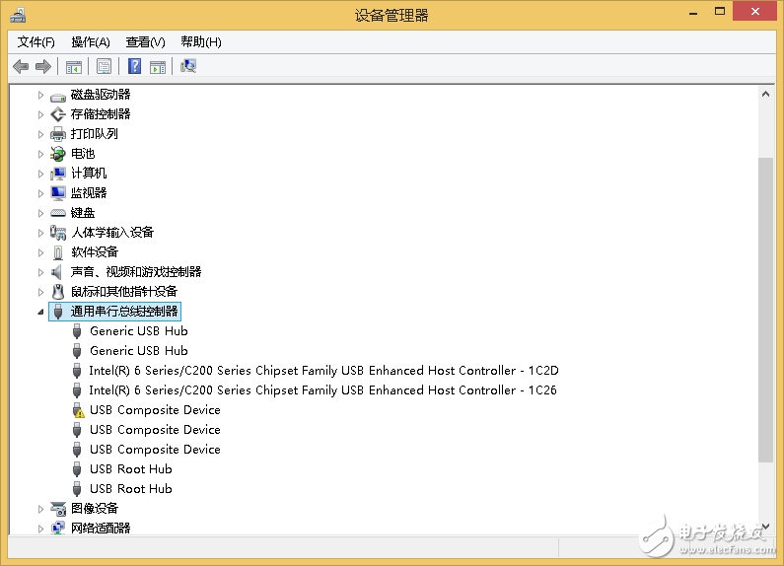Expand the 鼠标和其他指针设备 node

point(40,292)
